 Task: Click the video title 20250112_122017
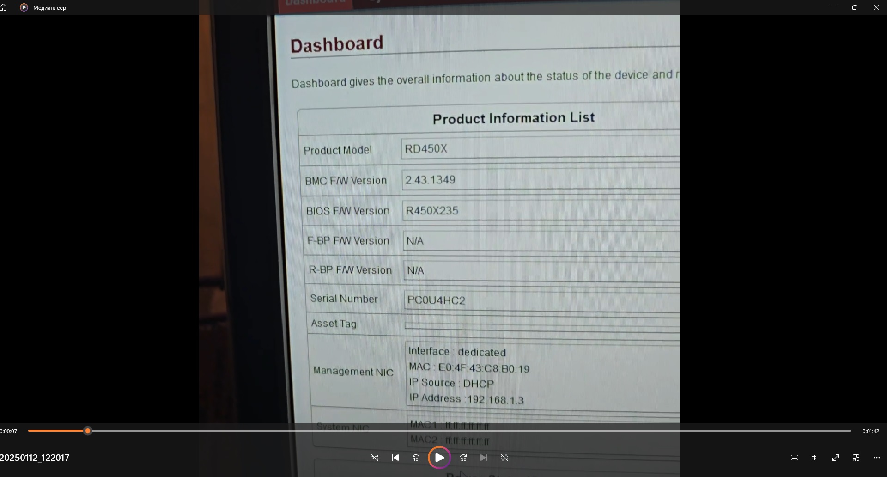(x=35, y=458)
